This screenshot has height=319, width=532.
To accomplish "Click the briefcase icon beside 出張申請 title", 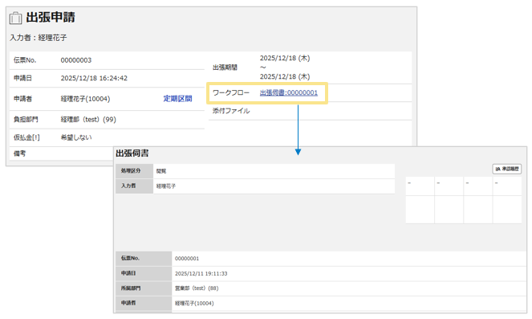I will 15,18.
